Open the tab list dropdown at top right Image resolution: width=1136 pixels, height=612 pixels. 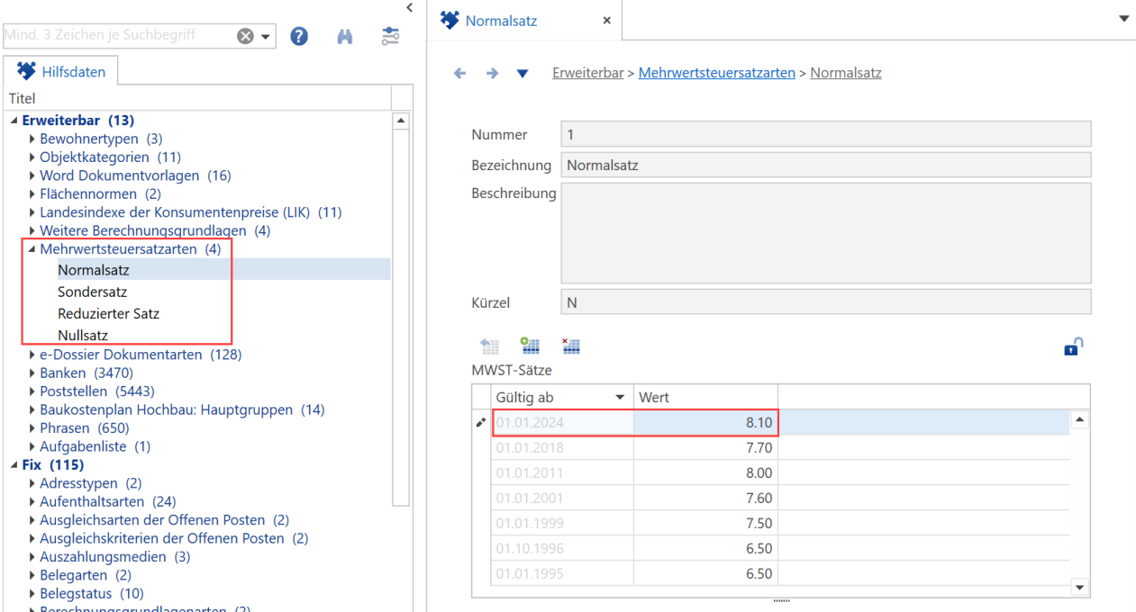pyautogui.click(x=1123, y=18)
